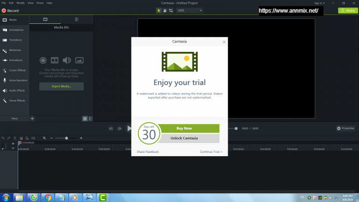Open the Help menu
The height and width of the screenshot is (202, 359).
50,3
